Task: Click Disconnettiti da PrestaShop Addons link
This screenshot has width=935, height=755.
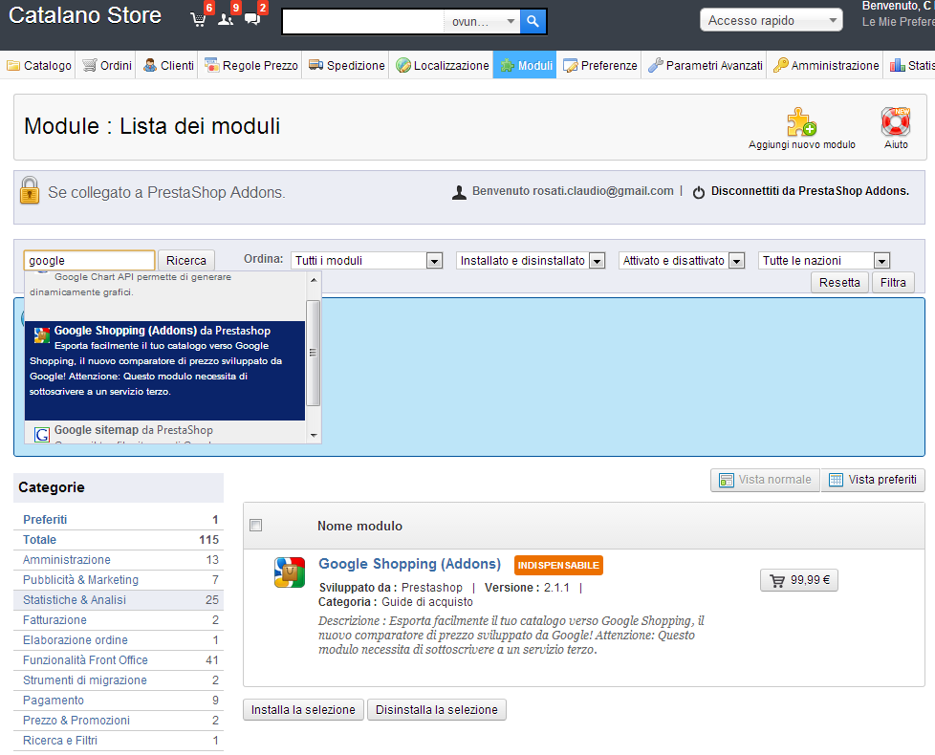Action: (x=810, y=191)
